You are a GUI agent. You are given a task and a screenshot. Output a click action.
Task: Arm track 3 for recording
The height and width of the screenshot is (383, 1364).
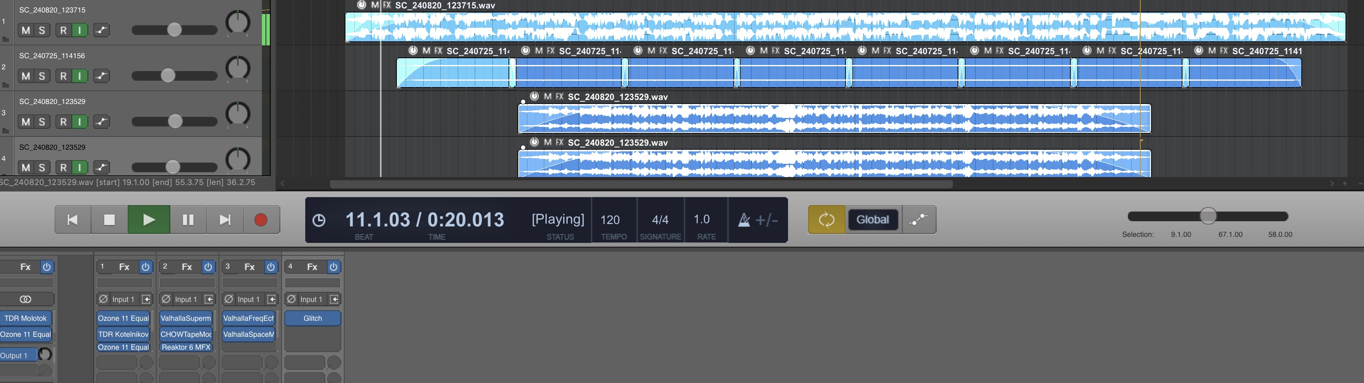click(63, 122)
